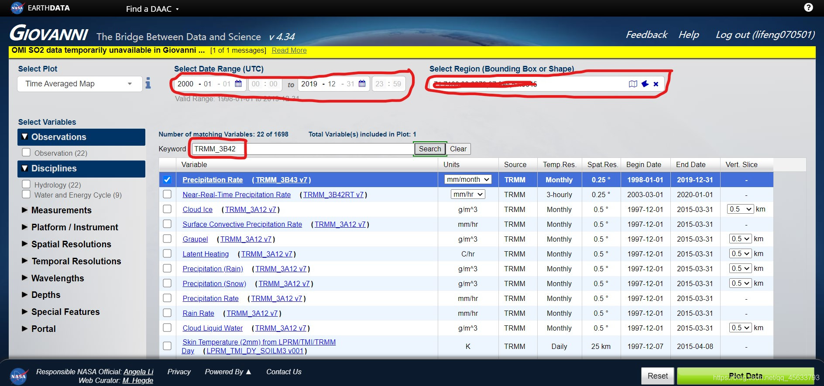Open the Time Averaged Map plot dropdown

(x=79, y=84)
